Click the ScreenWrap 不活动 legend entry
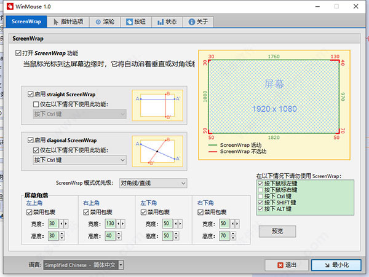 point(237,151)
